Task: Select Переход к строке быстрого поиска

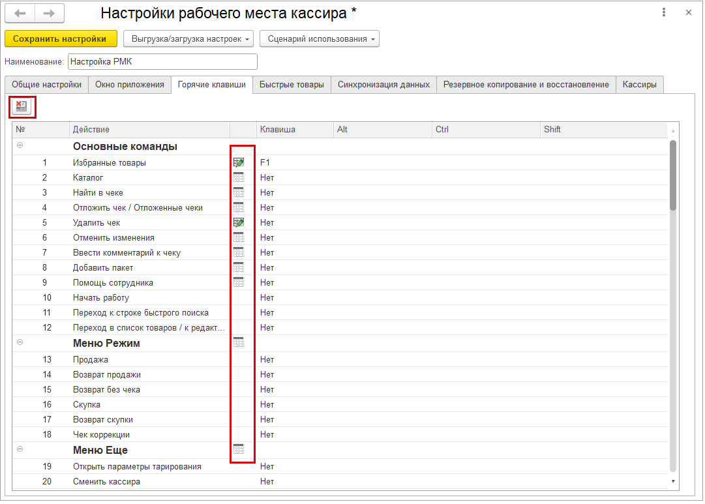Action: tap(340, 312)
